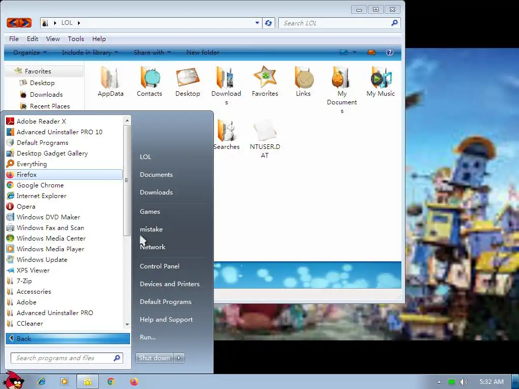
Task: Launch Opera from the Start menu
Action: click(x=64, y=207)
